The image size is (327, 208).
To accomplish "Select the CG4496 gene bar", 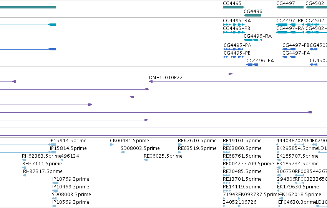I will 252,15.
